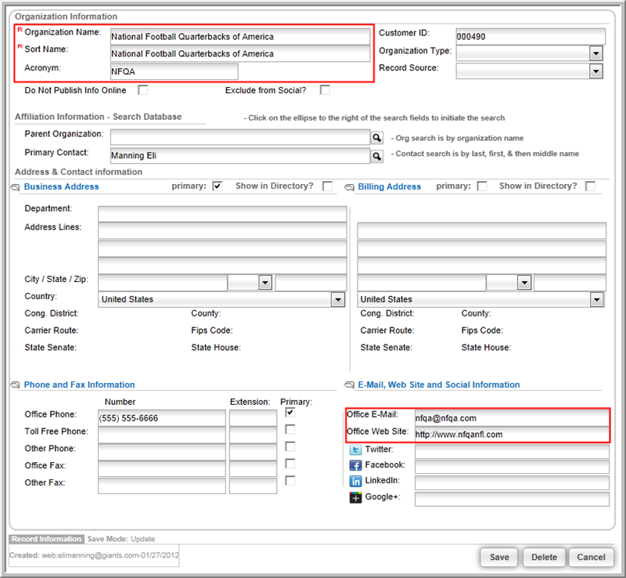Toggle Office Phone primary checkbox
The height and width of the screenshot is (578, 626).
click(x=290, y=413)
